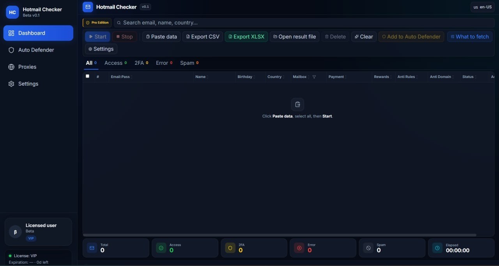Click the VIP badge under Licensed user
Viewport: 499px width, 266px height.
coord(31,238)
